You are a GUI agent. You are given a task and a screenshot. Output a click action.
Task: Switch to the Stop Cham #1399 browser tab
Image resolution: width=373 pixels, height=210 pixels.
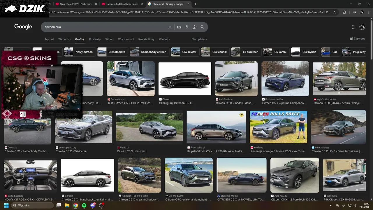tap(75, 4)
